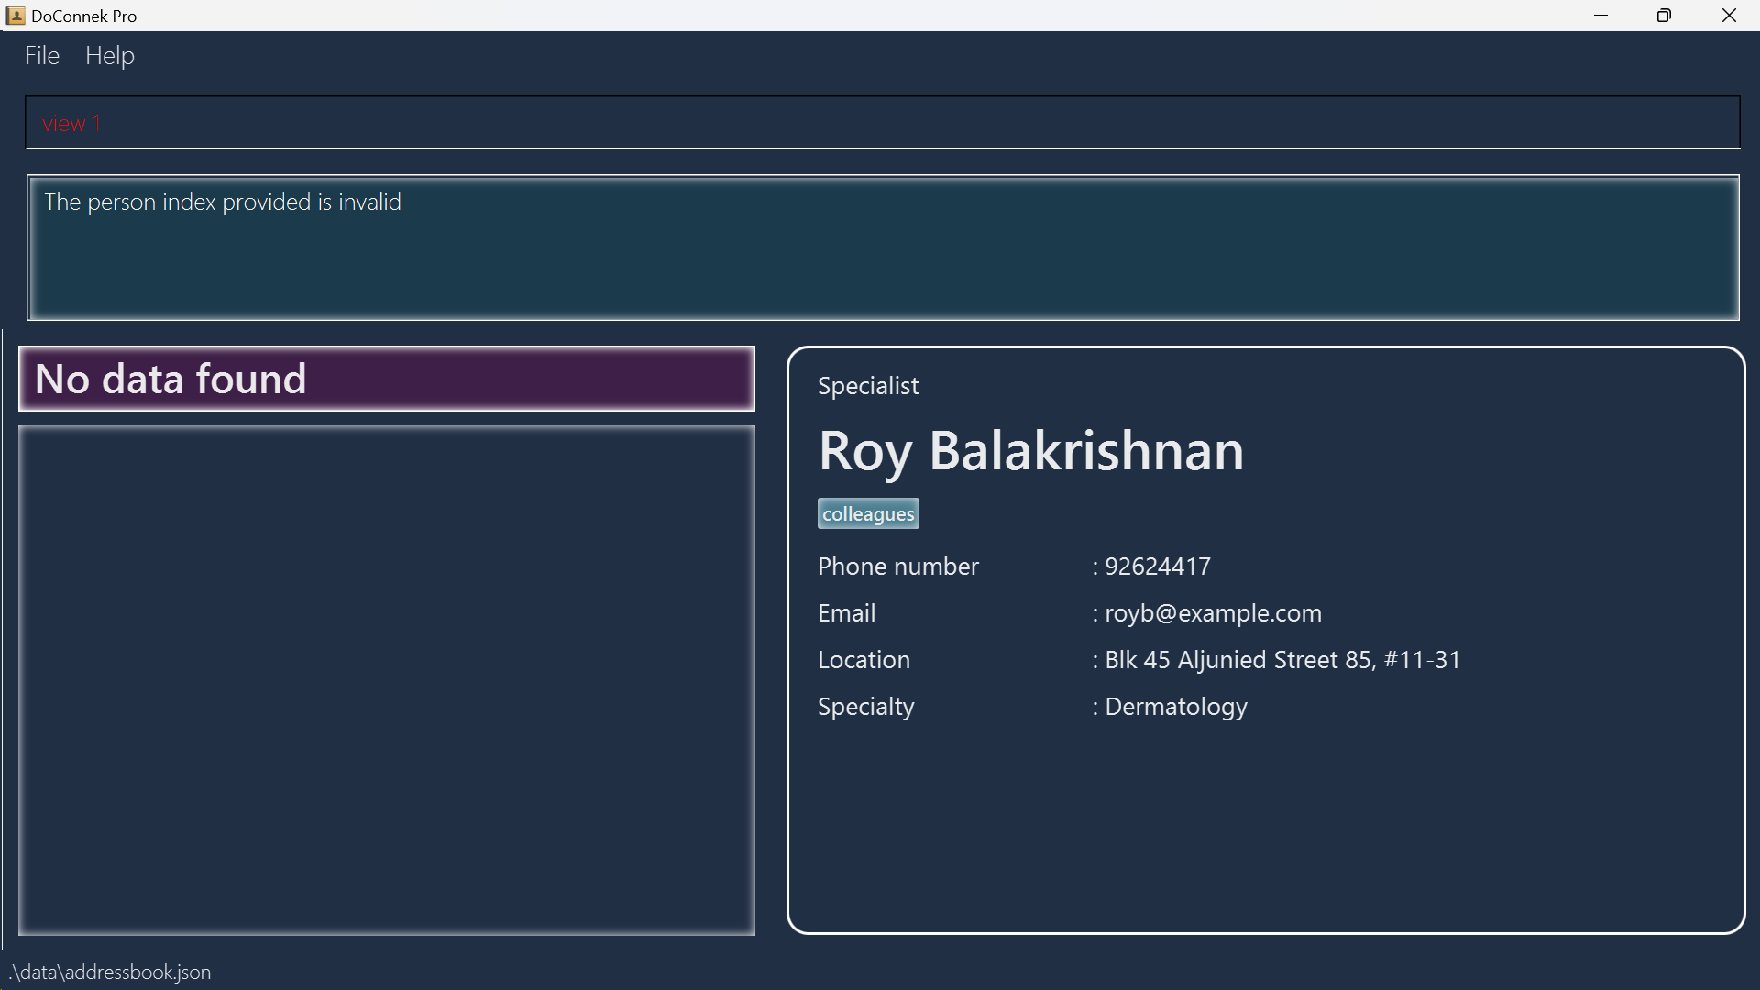1760x990 pixels.
Task: Click the invalid person index result message
Action: tap(223, 203)
